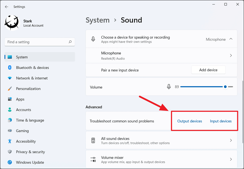Open the Output devices troubleshooter link
The height and width of the screenshot is (169, 244).
coord(190,121)
